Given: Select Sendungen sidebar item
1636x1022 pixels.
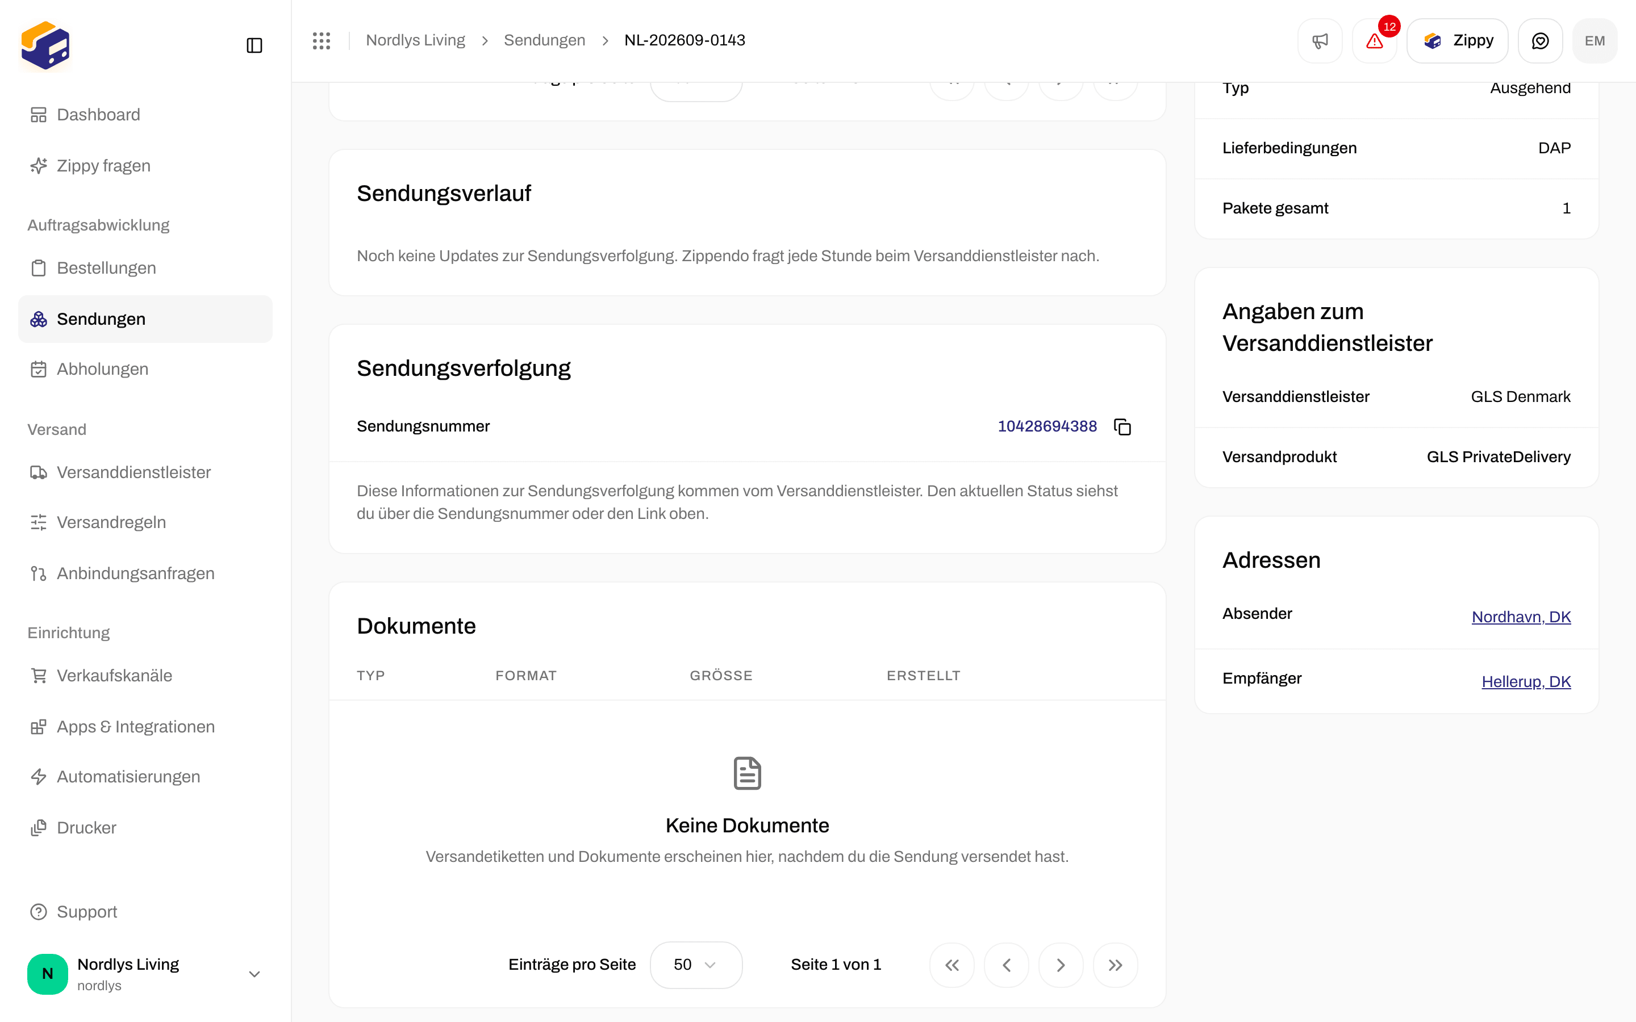Looking at the screenshot, I should click(145, 319).
